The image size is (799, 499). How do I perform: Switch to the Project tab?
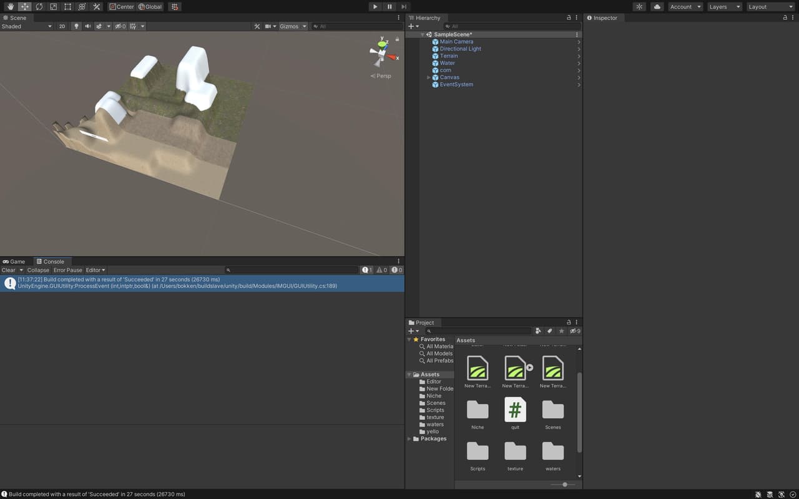click(421, 322)
